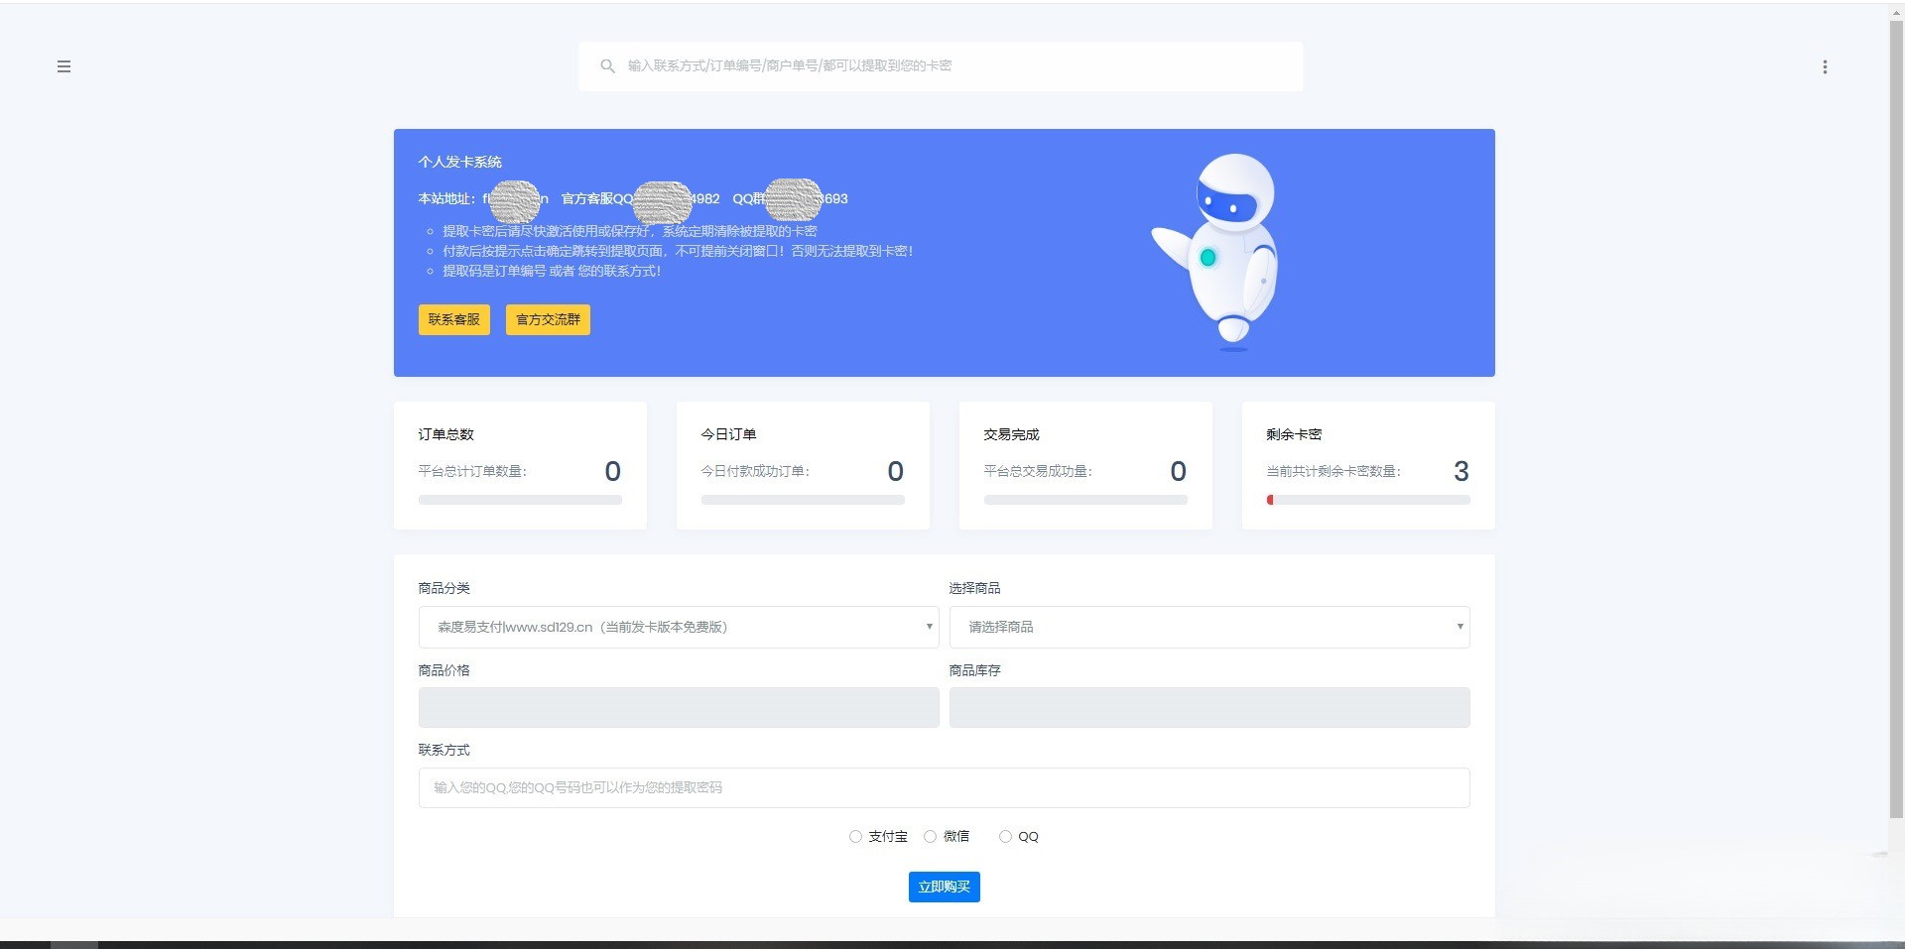
Task: Click the dropdown arrow beside 森度易支付
Action: click(928, 627)
